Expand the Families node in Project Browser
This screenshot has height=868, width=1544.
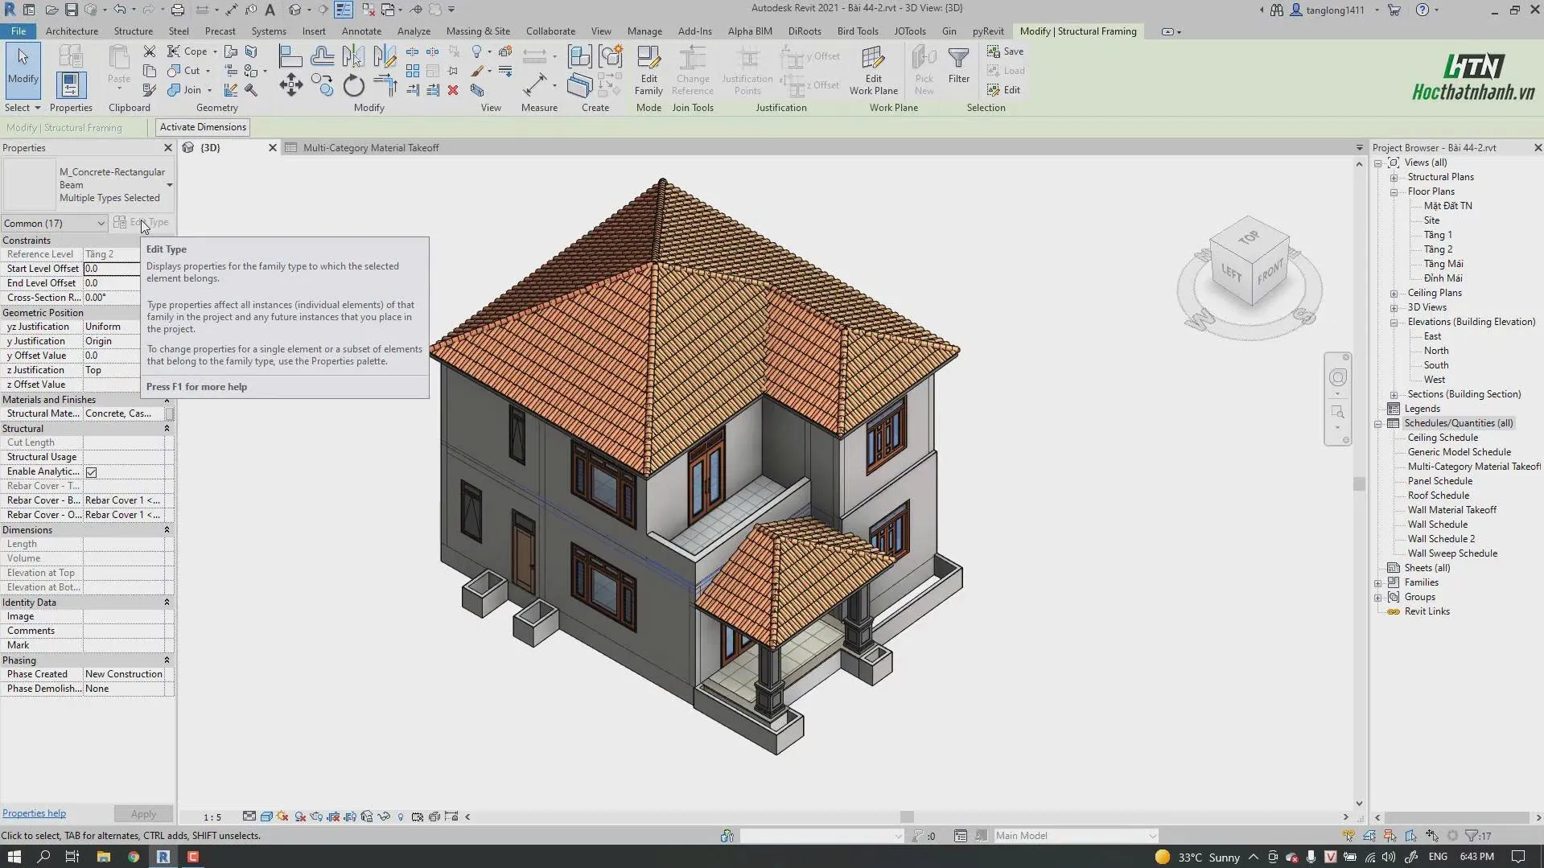[x=1378, y=583]
